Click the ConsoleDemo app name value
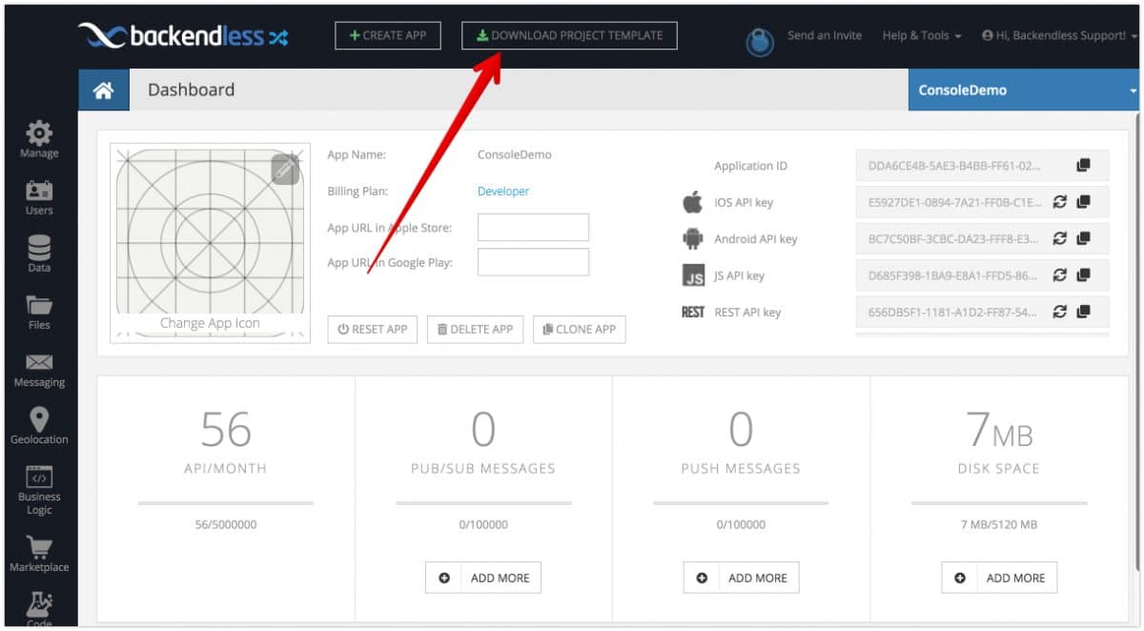 click(515, 154)
